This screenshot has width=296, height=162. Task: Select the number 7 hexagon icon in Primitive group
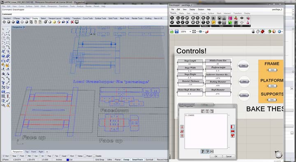click(203, 23)
